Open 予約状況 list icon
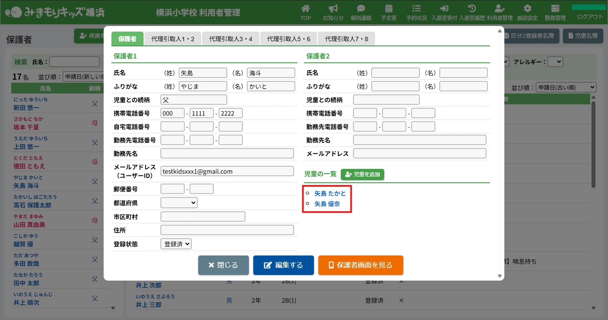Viewport: 608px width, 320px height. point(416,9)
